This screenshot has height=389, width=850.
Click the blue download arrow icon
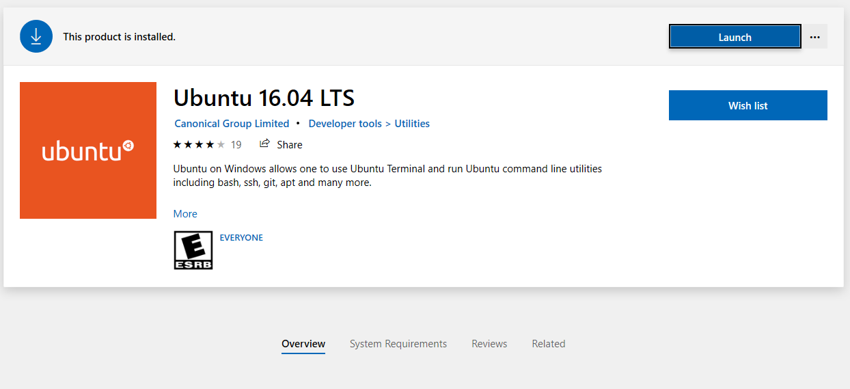coord(36,36)
